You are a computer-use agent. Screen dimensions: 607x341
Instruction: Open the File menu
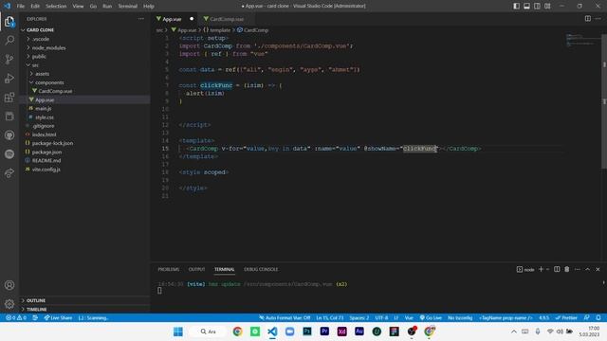[x=21, y=6]
